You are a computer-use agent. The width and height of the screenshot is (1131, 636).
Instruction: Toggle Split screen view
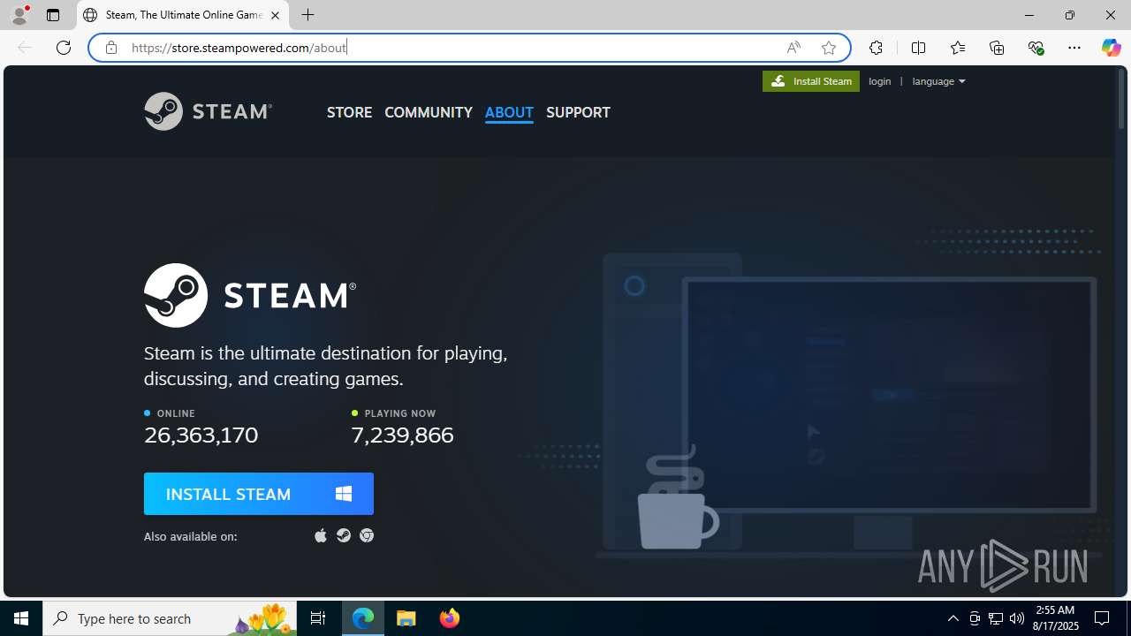click(918, 48)
